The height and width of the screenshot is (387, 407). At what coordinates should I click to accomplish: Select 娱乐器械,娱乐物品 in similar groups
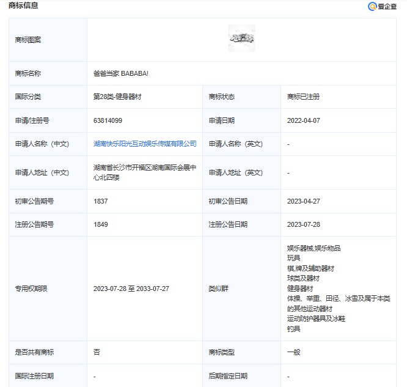313,248
